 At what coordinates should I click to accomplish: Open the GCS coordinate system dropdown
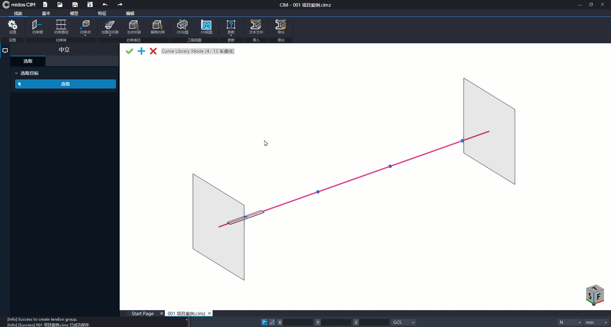[x=404, y=322]
